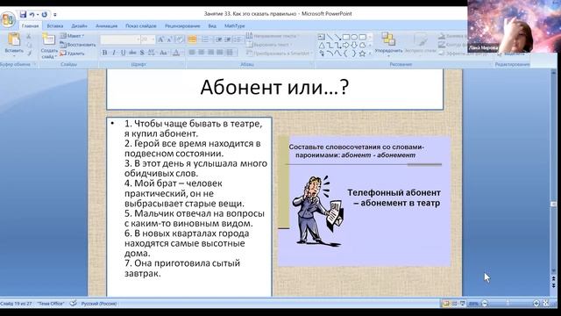
Task: Select the triangle shape in gallery
Action: point(322,45)
